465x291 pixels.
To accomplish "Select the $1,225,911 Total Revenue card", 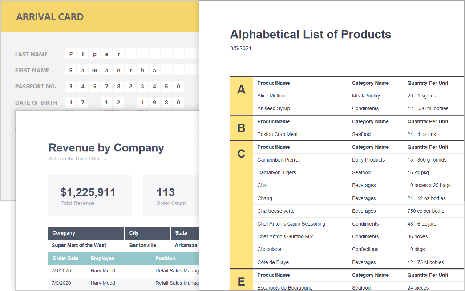I will 89,195.
